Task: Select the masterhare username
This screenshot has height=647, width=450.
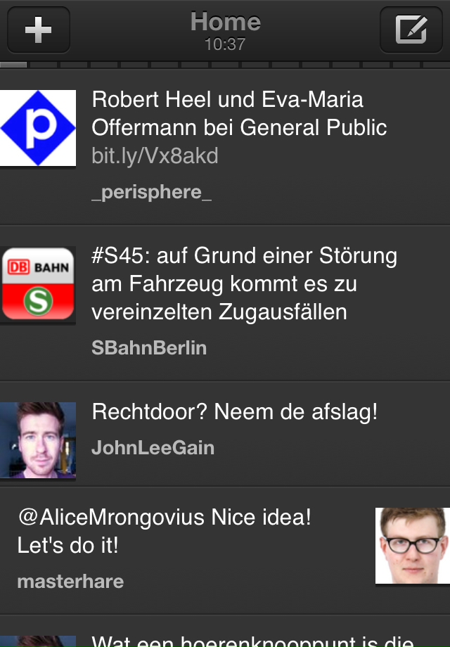Action: pyautogui.click(x=70, y=582)
